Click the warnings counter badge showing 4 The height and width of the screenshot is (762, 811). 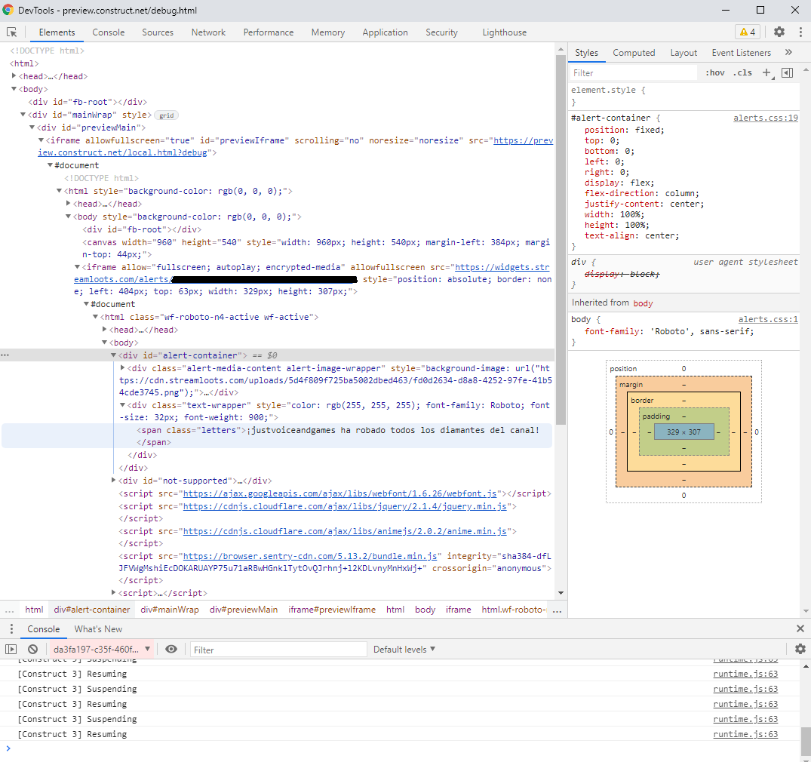click(x=748, y=32)
